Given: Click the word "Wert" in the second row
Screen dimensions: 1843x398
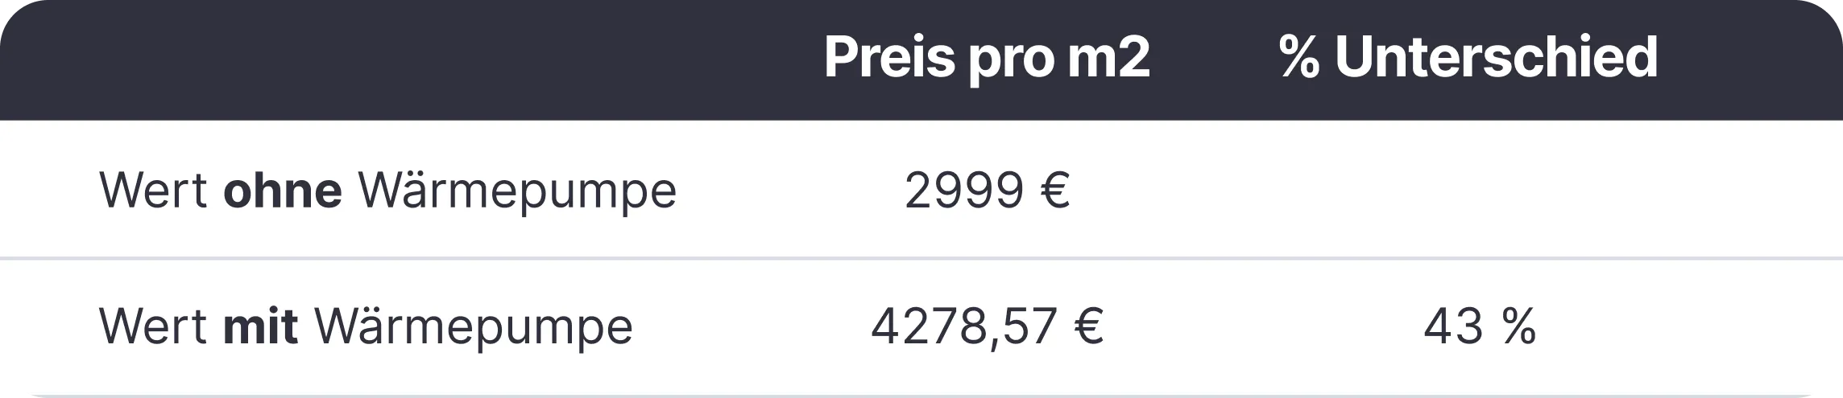Looking at the screenshot, I should (154, 326).
